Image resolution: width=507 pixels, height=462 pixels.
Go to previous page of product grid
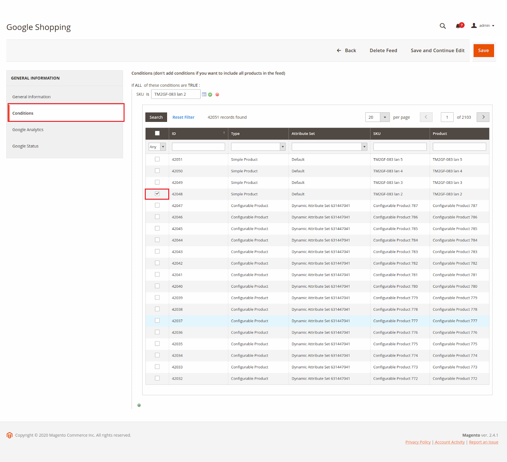[x=426, y=117]
